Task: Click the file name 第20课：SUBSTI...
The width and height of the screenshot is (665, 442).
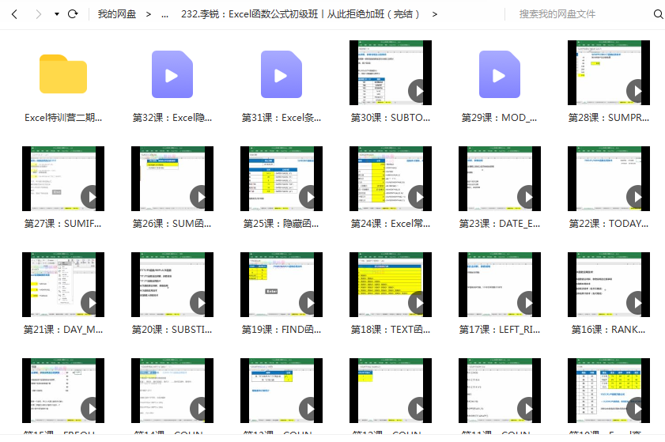Action: 172,330
